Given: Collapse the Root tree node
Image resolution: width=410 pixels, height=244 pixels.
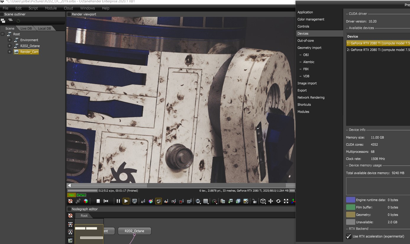Looking at the screenshot, I should pos(3,34).
